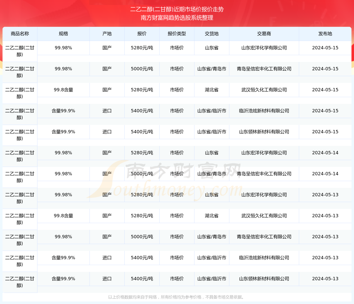Click price 5400元/吨 in 临沂浩炫 2024-05-15 row

[x=142, y=111]
